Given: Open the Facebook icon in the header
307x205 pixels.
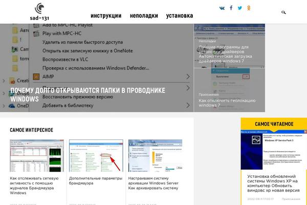Looking at the screenshot, I should (231, 8).
